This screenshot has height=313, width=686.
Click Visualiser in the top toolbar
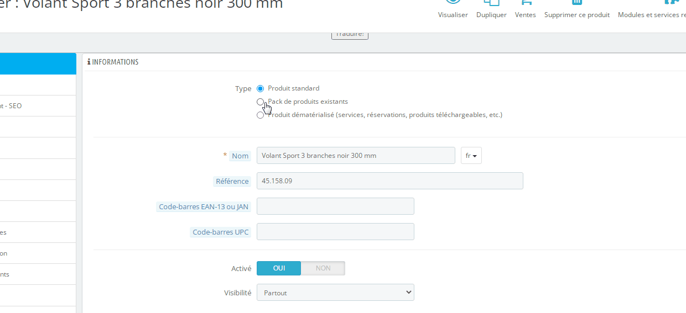[453, 10]
